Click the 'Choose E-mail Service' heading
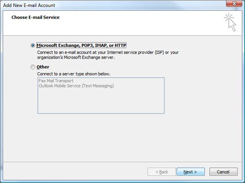The height and width of the screenshot is (183, 245). pyautogui.click(x=35, y=18)
